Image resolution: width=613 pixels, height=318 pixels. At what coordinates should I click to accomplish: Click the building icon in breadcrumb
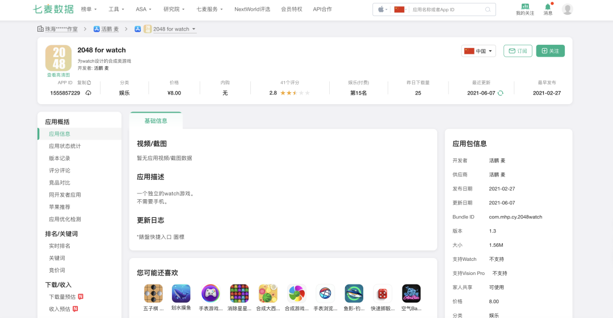click(40, 29)
